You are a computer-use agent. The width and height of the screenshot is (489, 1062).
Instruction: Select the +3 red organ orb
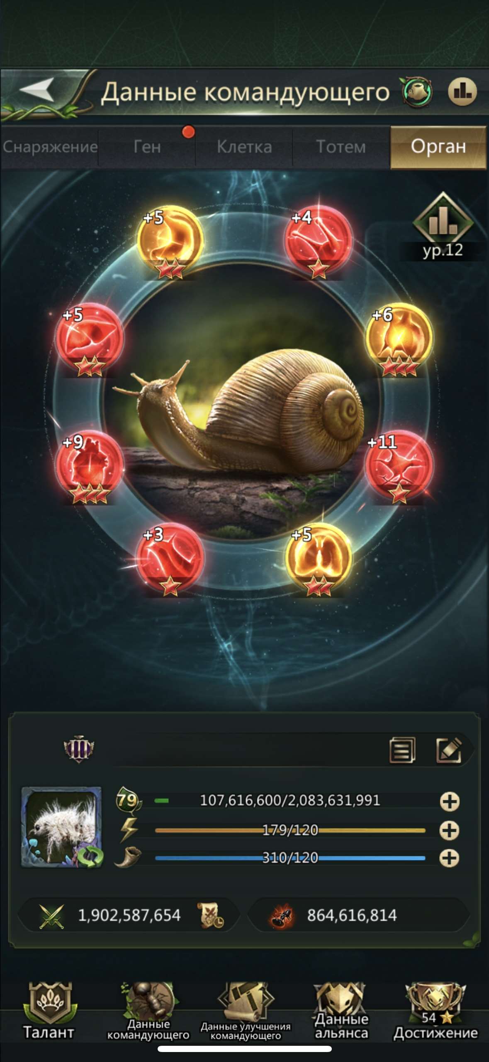tap(170, 558)
